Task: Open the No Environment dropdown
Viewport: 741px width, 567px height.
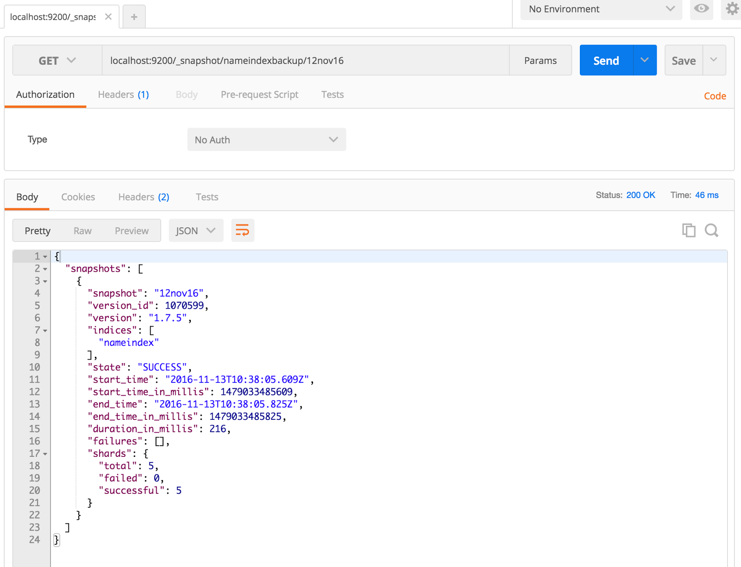Action: (600, 9)
